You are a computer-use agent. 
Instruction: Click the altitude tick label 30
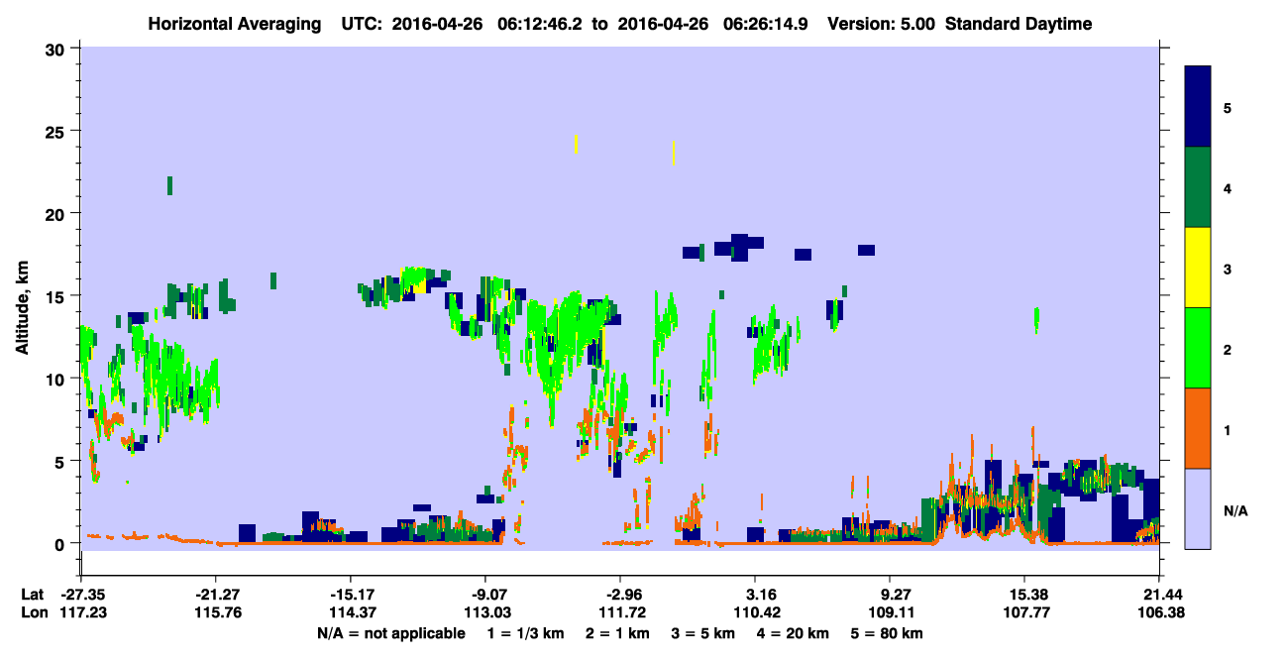(56, 49)
